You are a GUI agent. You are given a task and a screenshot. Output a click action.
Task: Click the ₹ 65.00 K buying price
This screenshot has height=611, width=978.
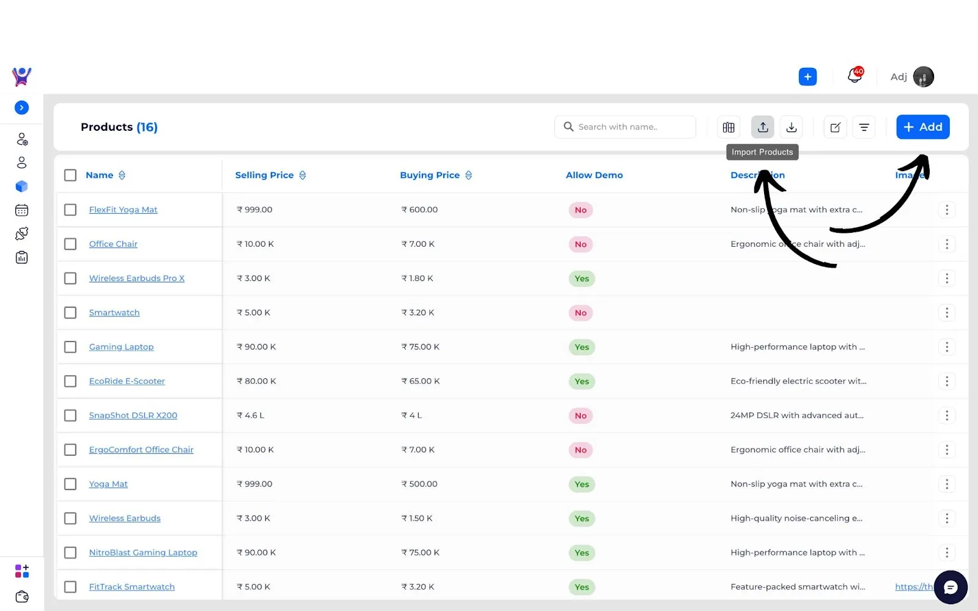(x=421, y=381)
